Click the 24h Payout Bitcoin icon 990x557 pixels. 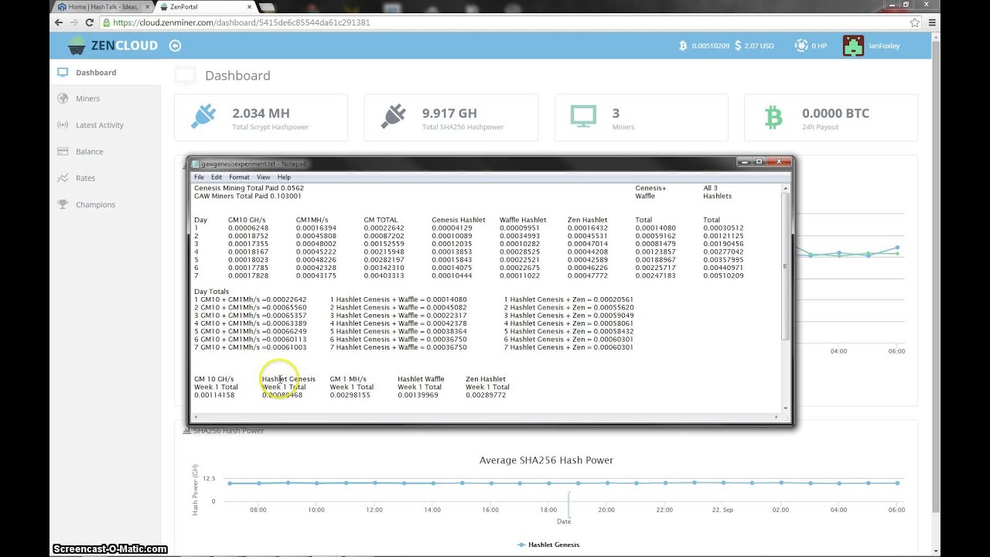773,117
